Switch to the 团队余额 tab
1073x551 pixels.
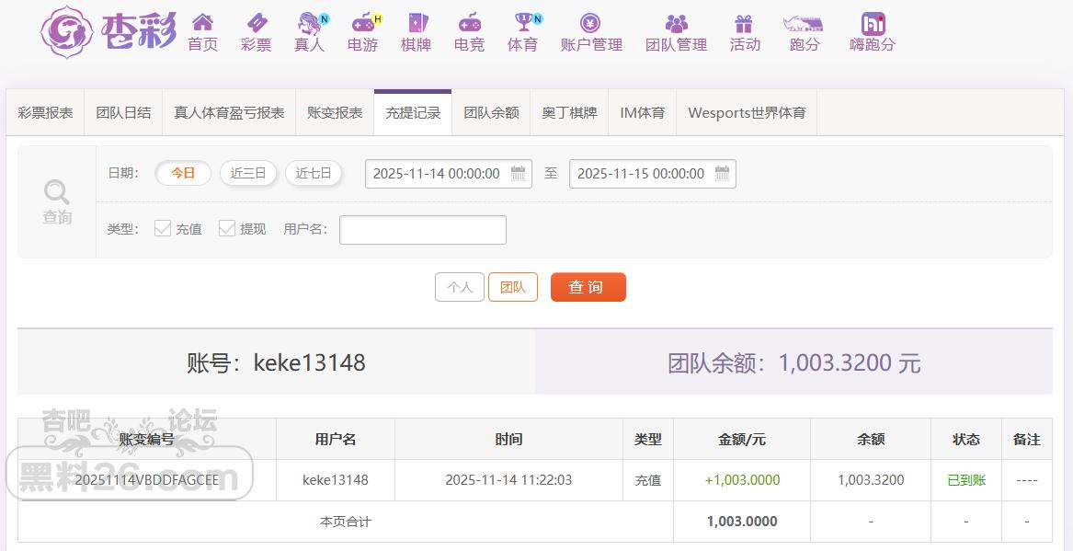(491, 112)
